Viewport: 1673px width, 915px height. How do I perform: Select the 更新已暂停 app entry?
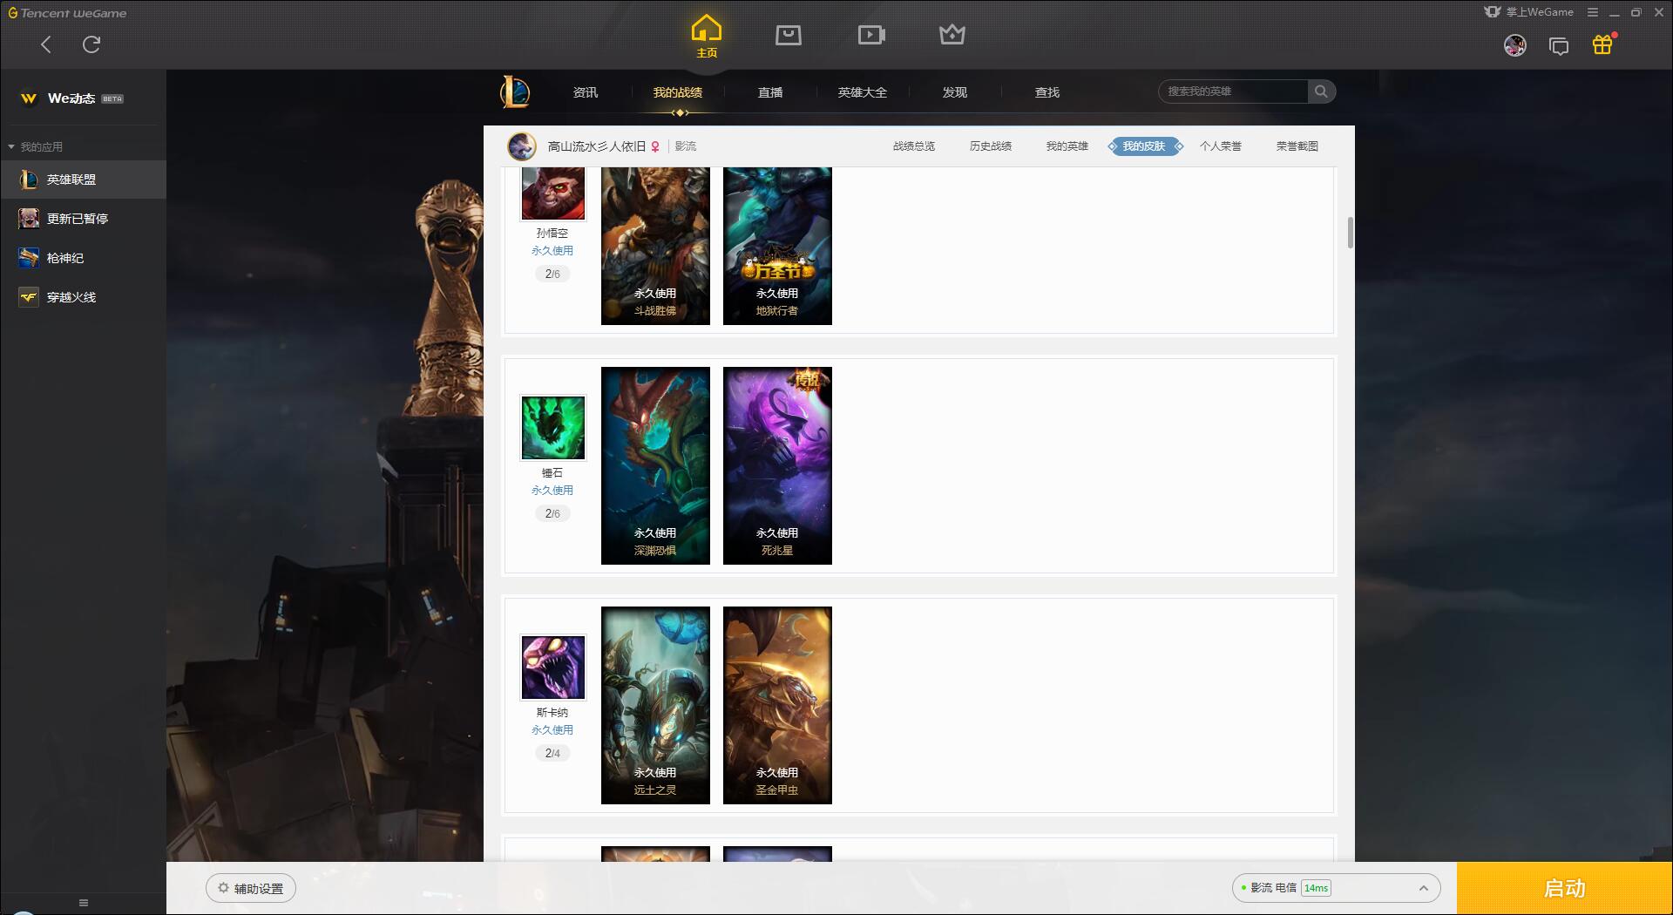coord(83,219)
